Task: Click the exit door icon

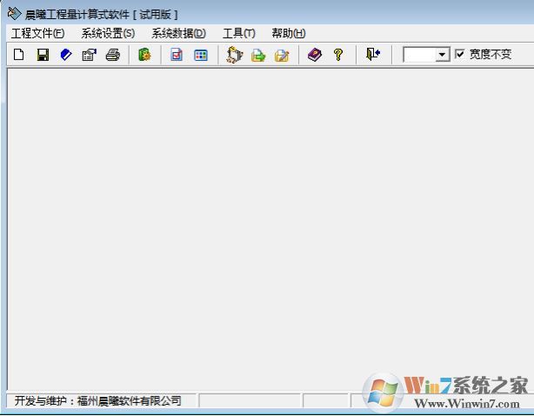Action: [373, 55]
